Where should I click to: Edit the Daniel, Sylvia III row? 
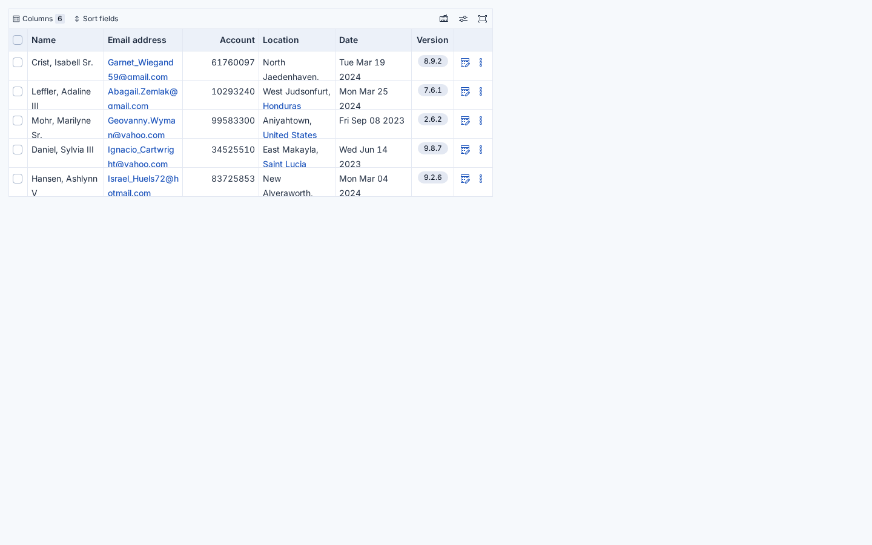click(465, 150)
